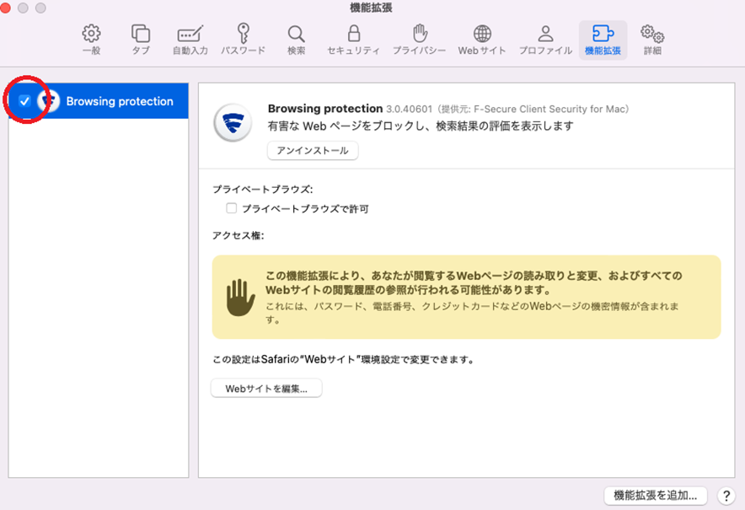Click the version text 3.0.40601

[409, 109]
